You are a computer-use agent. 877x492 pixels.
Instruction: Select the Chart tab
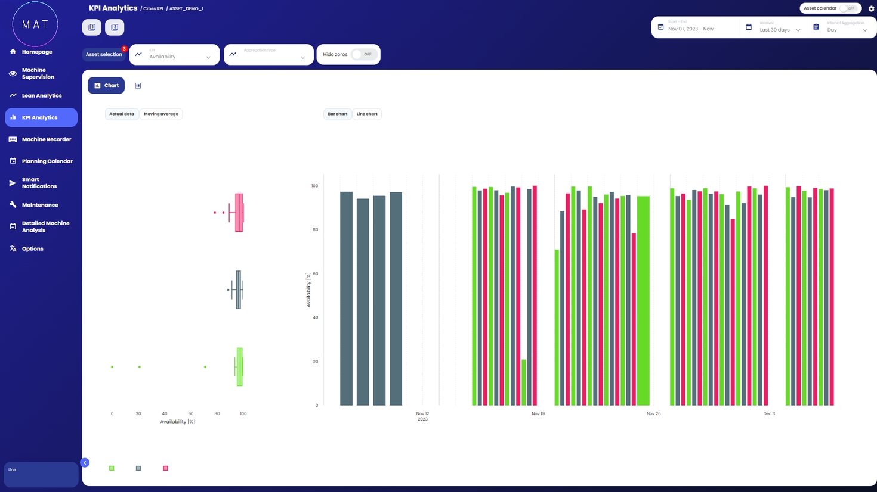[x=106, y=86]
